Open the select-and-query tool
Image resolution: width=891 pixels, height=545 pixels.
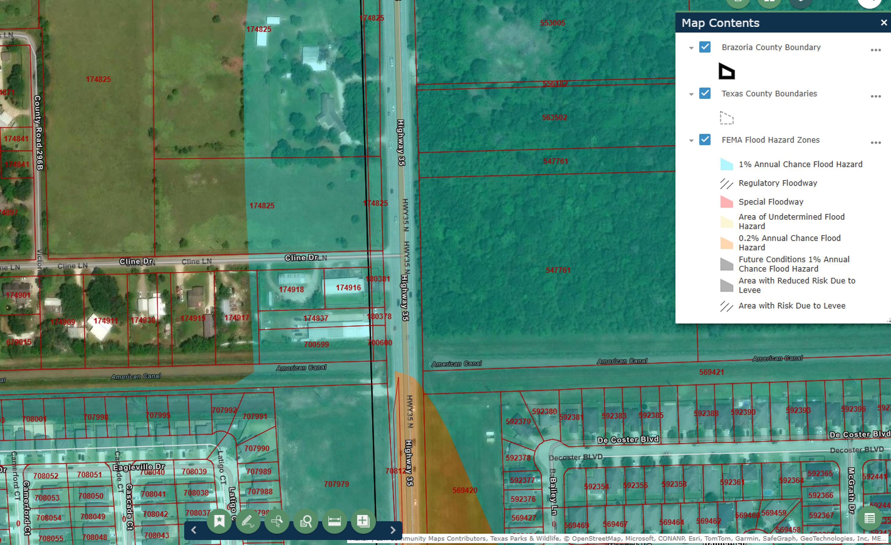coord(277,521)
